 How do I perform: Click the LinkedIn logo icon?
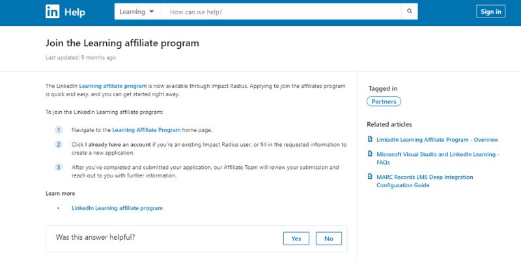53,12
